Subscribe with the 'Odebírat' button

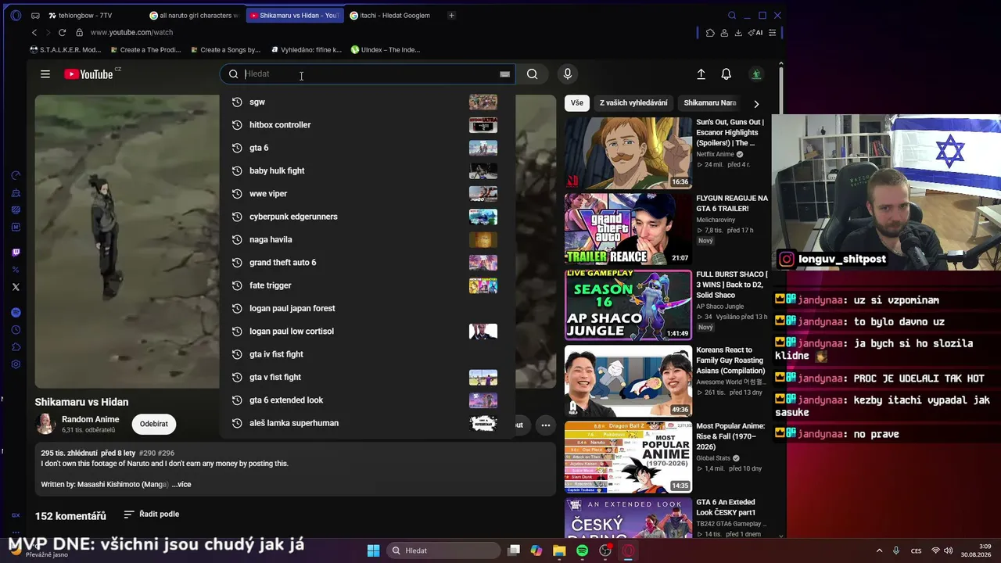click(x=153, y=425)
